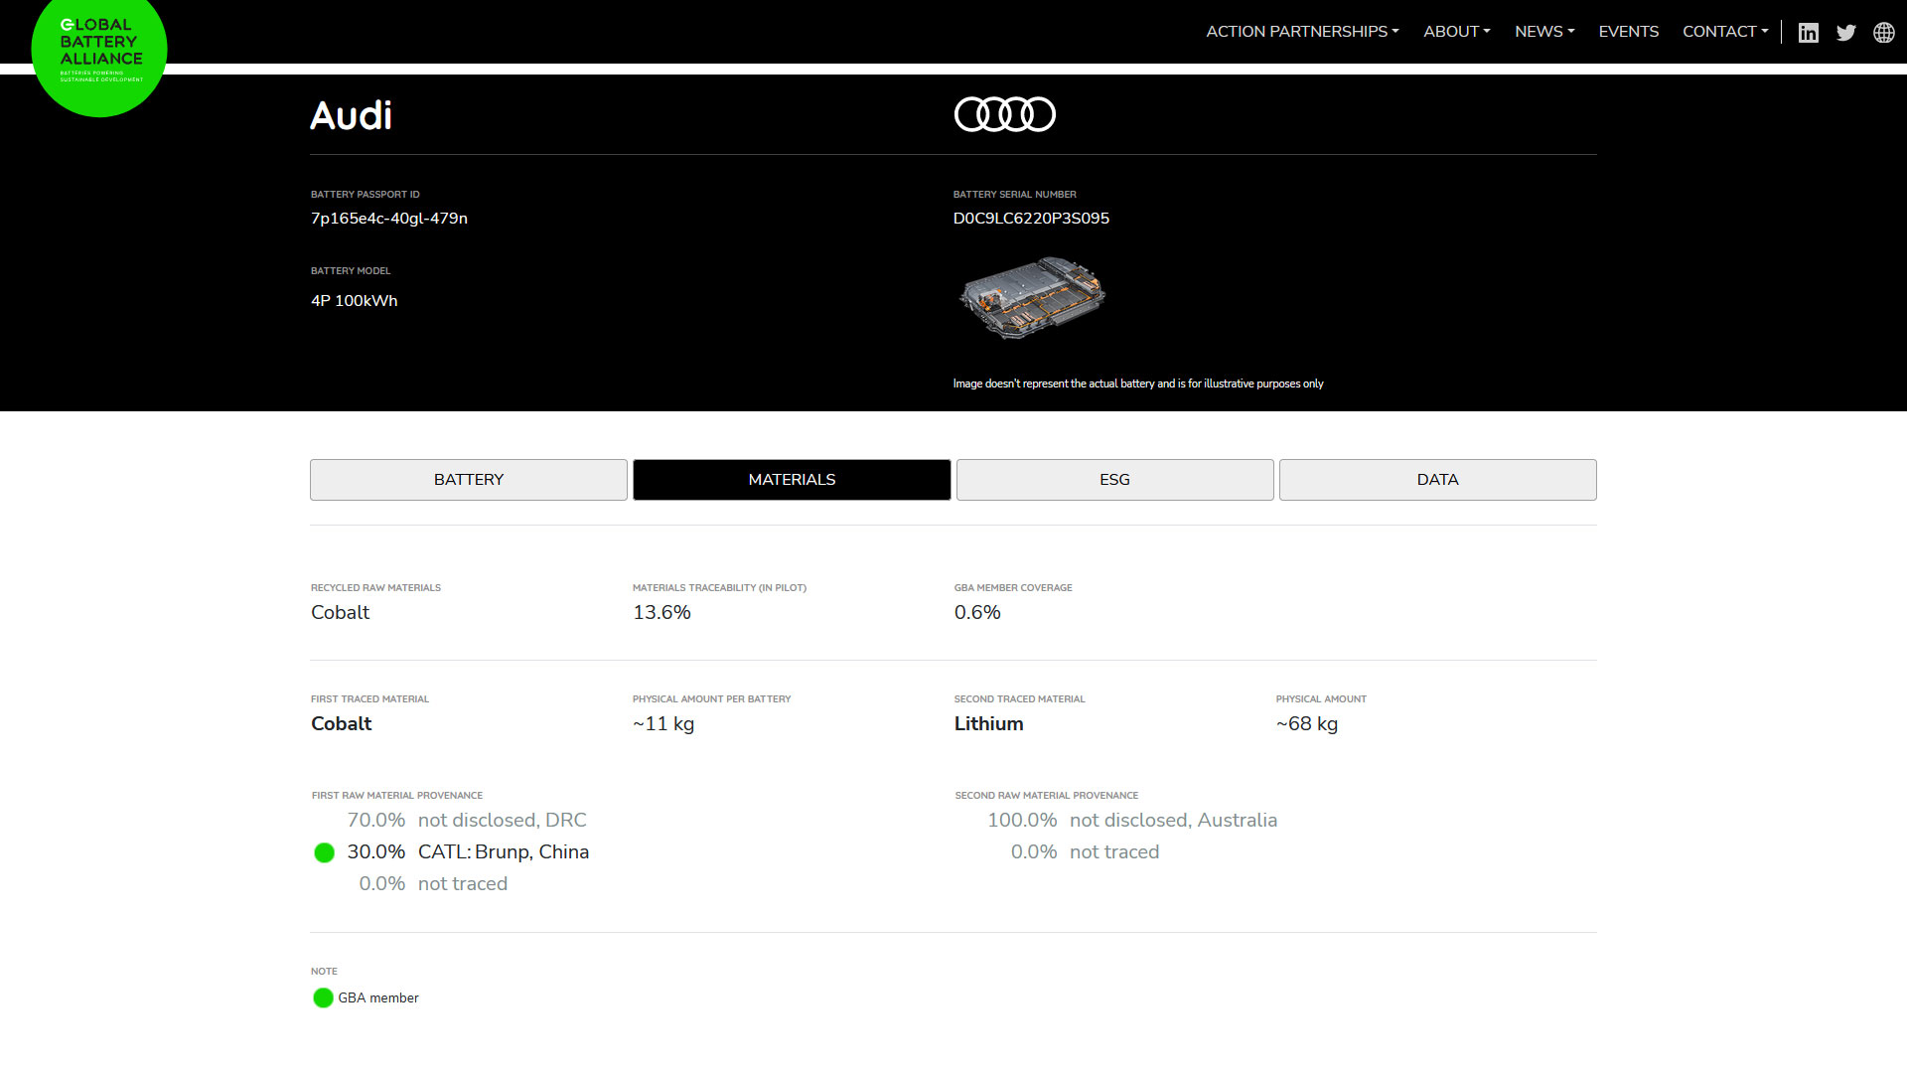Click the battery passport ID value
The height and width of the screenshot is (1073, 1907).
pos(389,219)
